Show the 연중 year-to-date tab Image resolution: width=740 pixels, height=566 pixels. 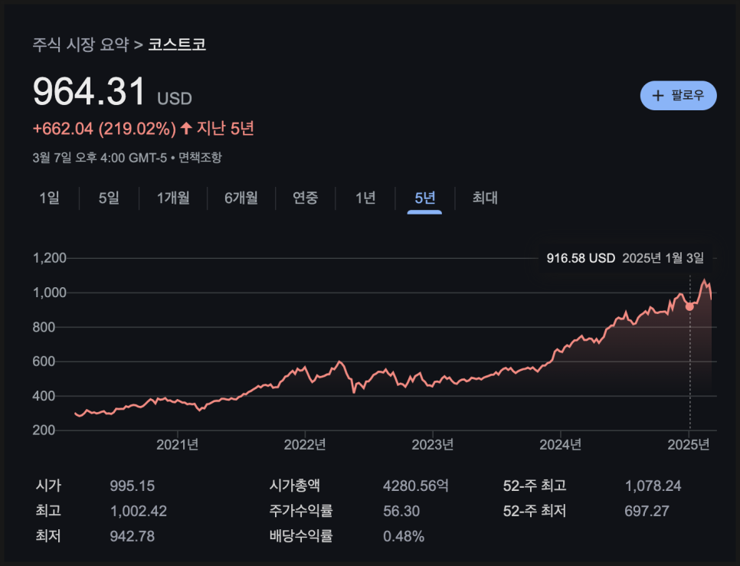pos(306,198)
